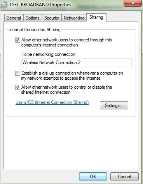
Task: Click the Internet Connection Sharing group heading
Action: [x=35, y=30]
